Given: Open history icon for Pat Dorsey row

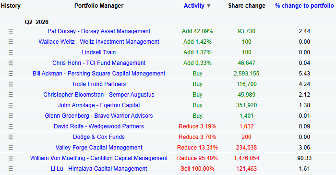Looking at the screenshot, I should (x=11, y=31).
